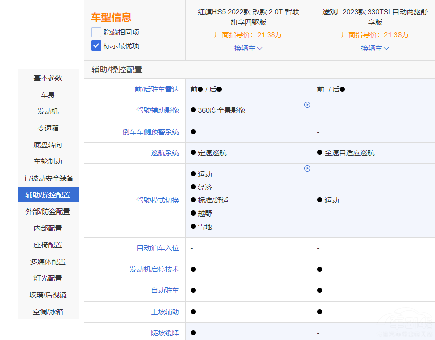Go to 基本参数 section in sidebar
435x340 pixels.
[48, 78]
